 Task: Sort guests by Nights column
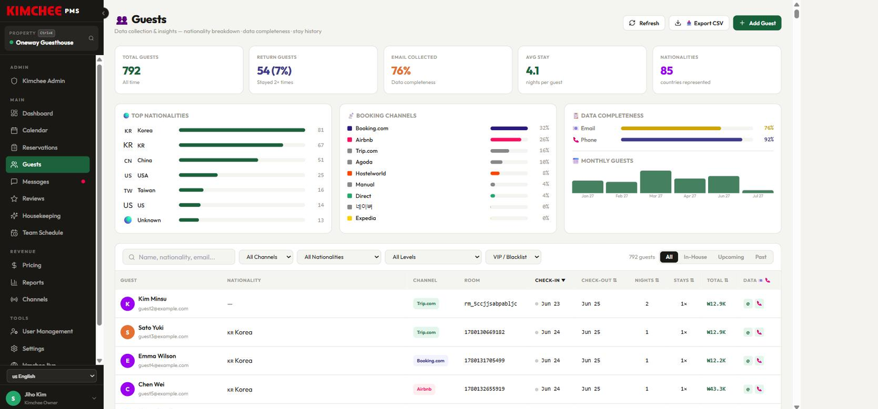(x=647, y=280)
